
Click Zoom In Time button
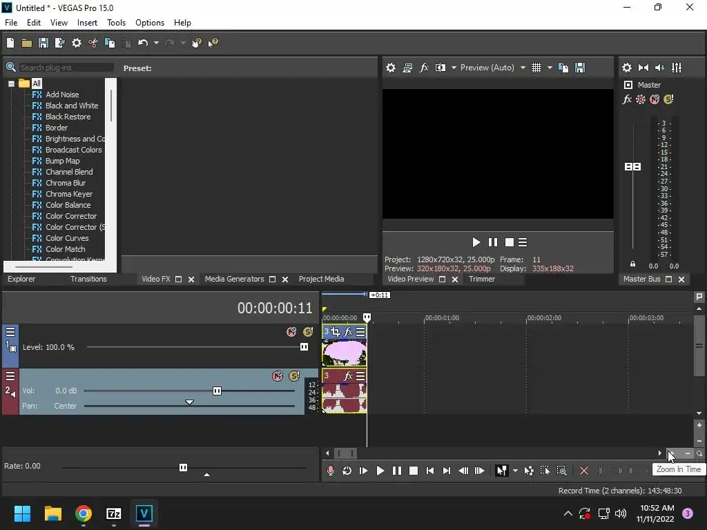point(671,453)
